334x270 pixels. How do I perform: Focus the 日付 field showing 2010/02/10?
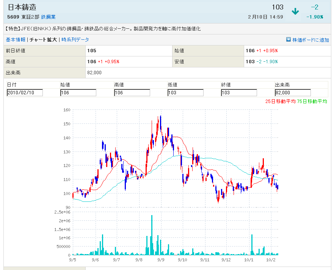[x=25, y=93]
